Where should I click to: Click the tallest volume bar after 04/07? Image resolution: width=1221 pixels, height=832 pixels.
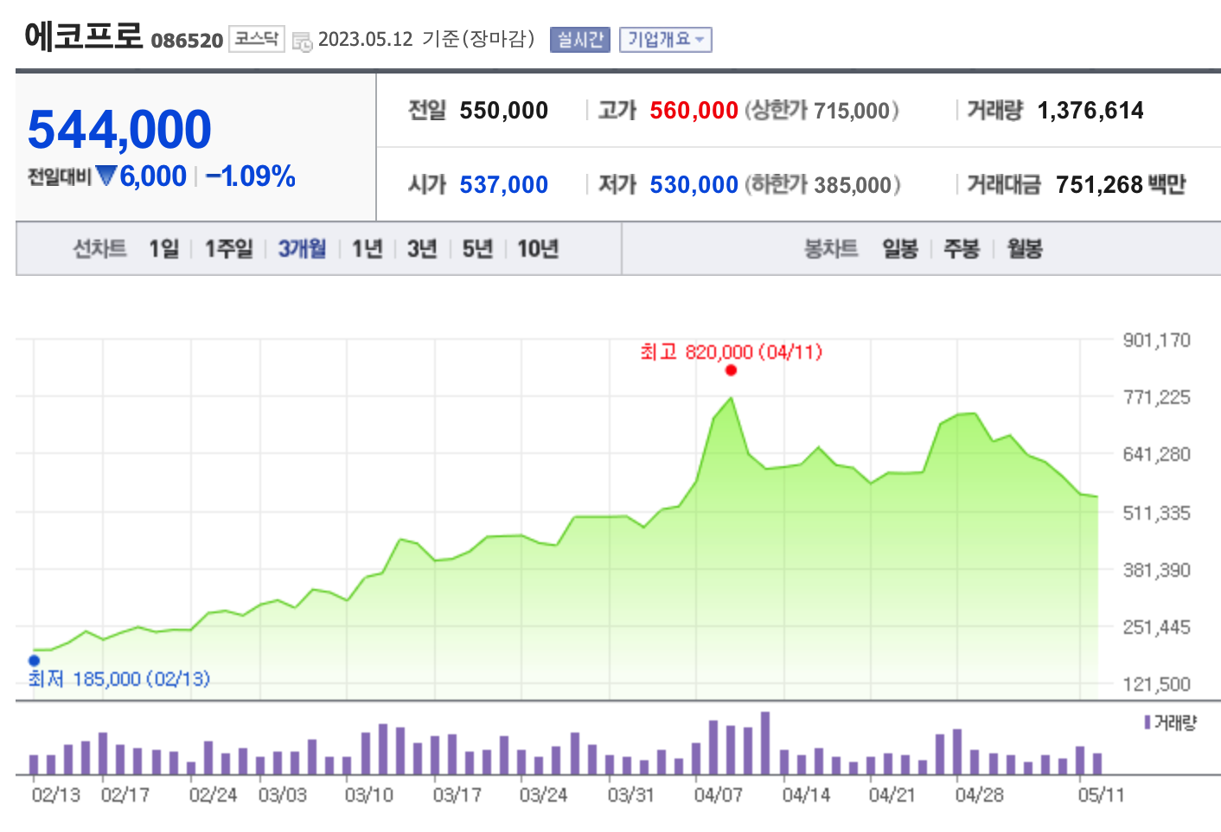765,743
